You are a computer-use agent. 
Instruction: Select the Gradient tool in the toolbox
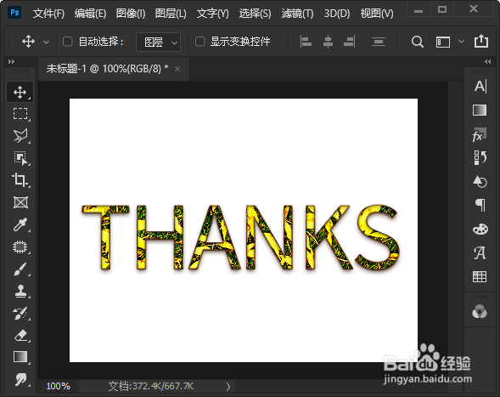[20, 357]
